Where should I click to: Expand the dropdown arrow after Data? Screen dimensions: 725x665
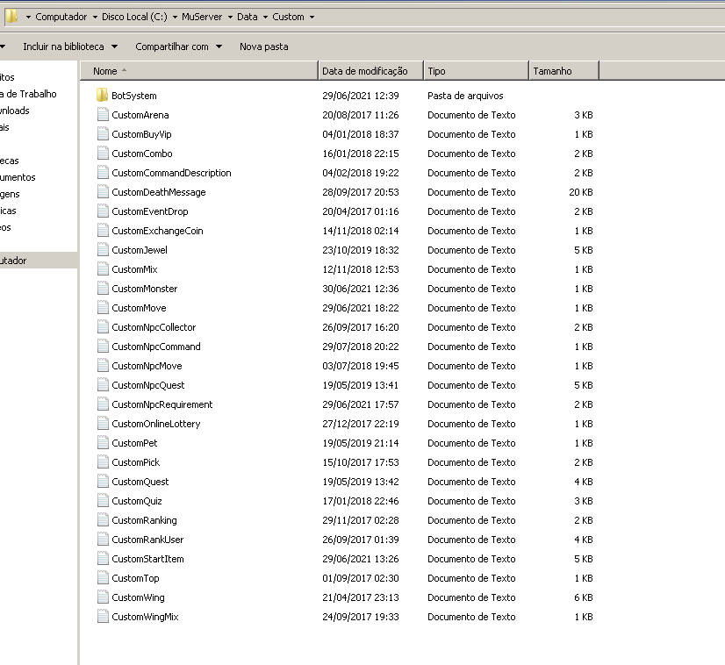pos(265,17)
